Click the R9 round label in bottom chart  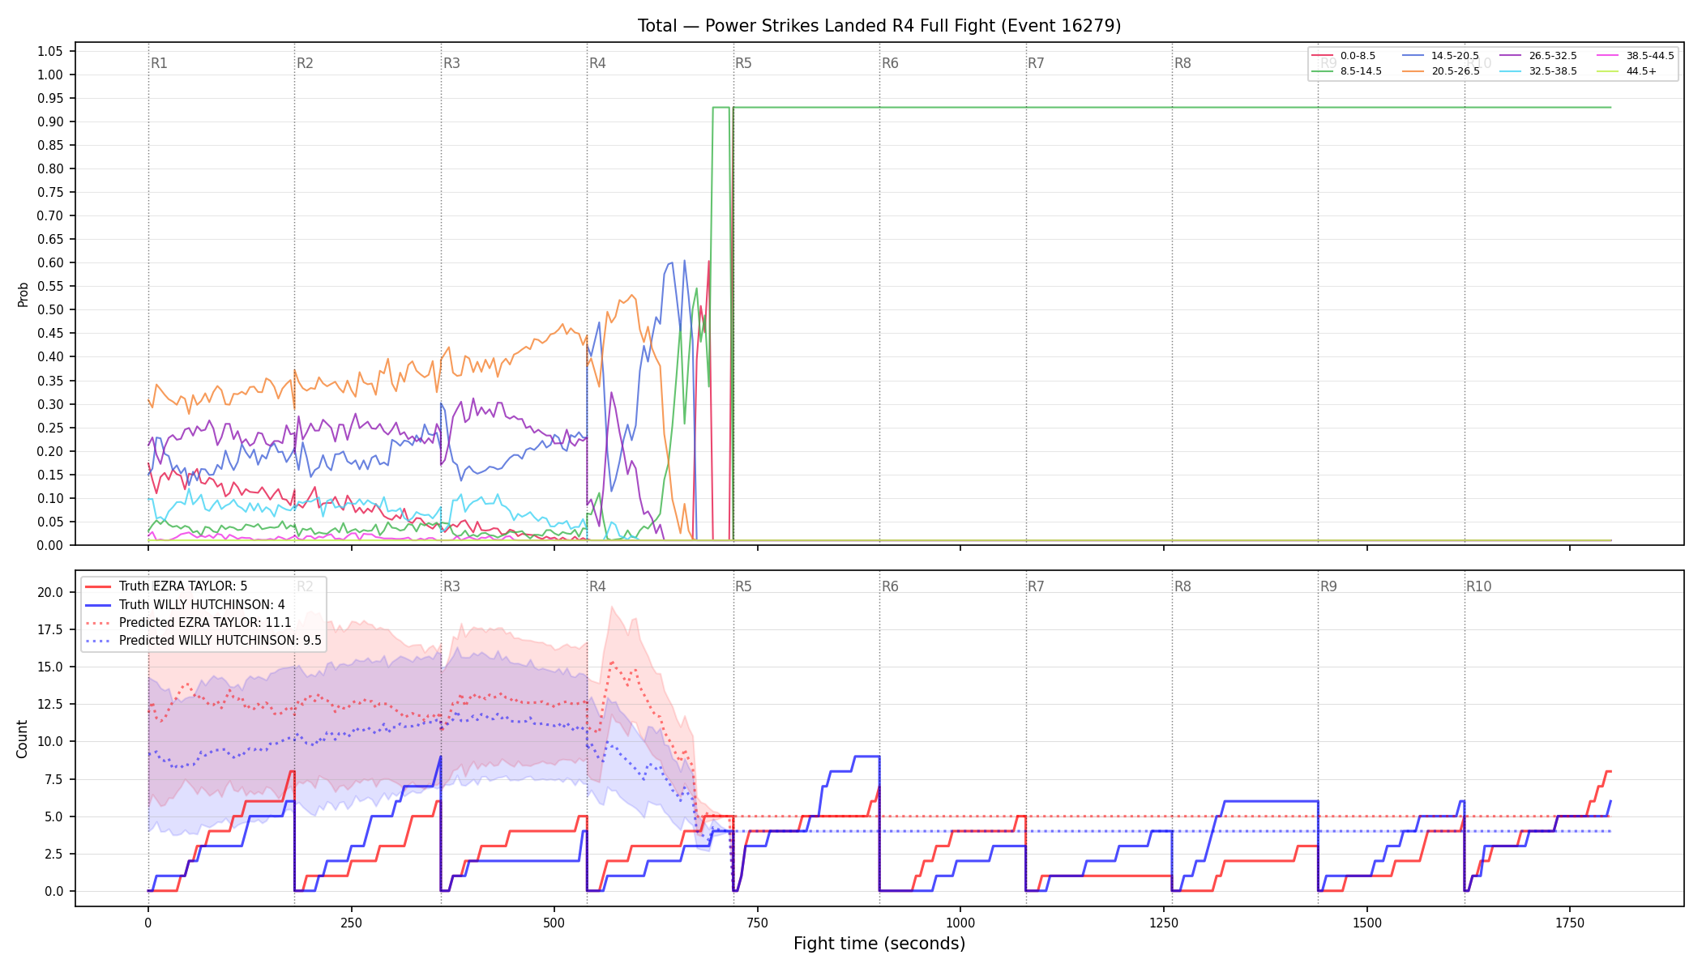click(x=1328, y=586)
